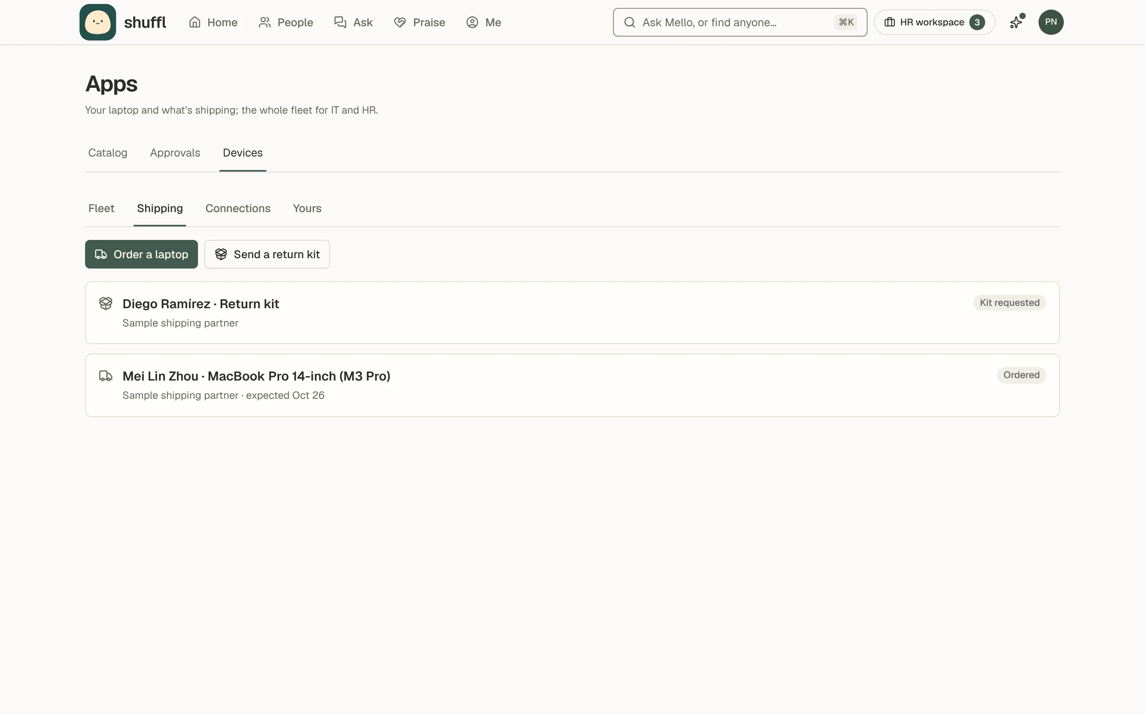Open the sparkle notifications icon

point(1016,22)
